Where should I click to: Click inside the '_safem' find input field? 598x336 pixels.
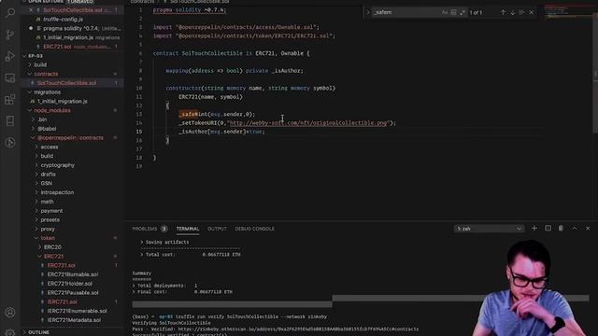(x=406, y=12)
